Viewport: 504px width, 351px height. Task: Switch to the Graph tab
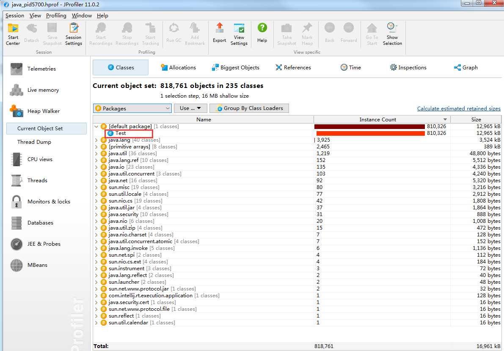tap(466, 67)
